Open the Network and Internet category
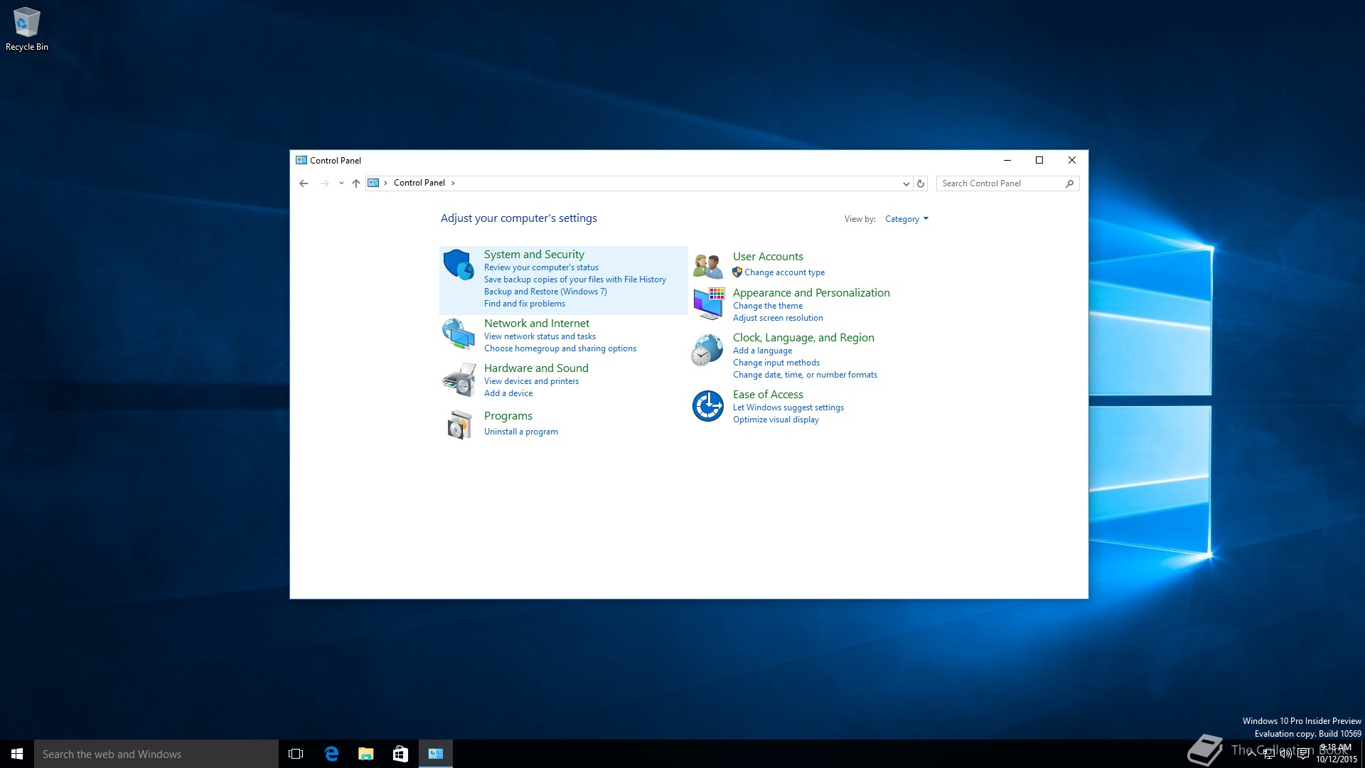This screenshot has height=768, width=1365. point(537,324)
